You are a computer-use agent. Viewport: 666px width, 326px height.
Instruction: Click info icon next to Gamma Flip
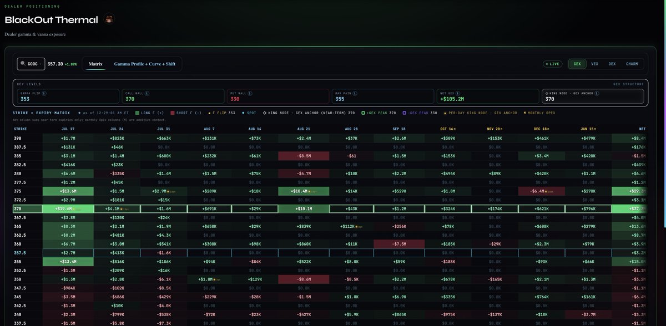coord(44,93)
